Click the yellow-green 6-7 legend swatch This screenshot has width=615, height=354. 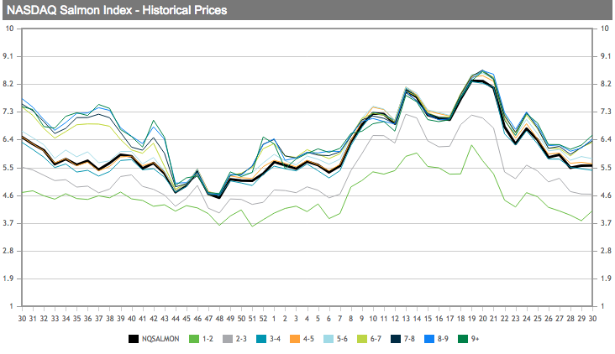[362, 339]
